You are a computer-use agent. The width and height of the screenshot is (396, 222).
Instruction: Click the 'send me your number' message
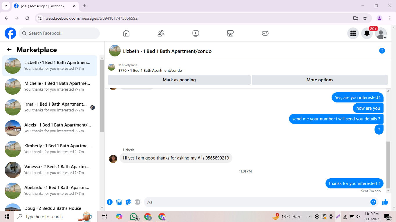tap(336, 119)
